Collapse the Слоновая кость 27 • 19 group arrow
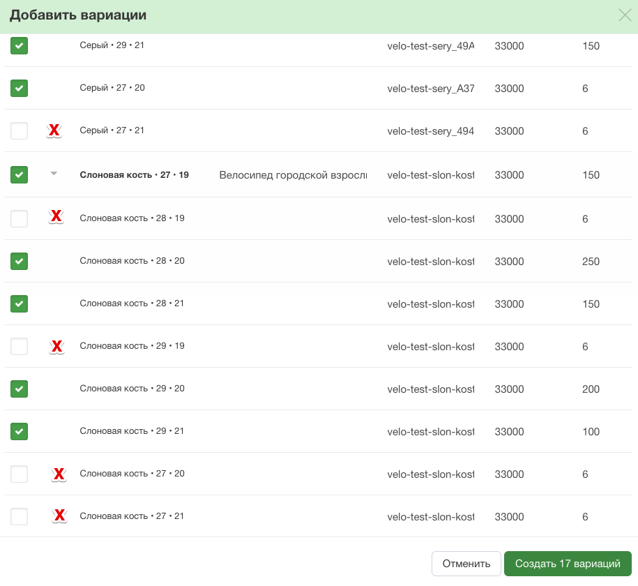 [54, 174]
